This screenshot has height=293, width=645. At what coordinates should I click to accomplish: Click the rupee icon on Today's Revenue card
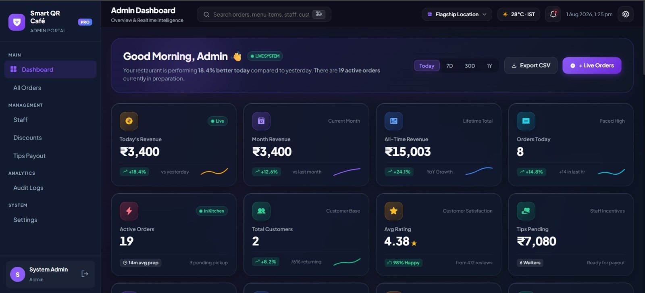[129, 121]
